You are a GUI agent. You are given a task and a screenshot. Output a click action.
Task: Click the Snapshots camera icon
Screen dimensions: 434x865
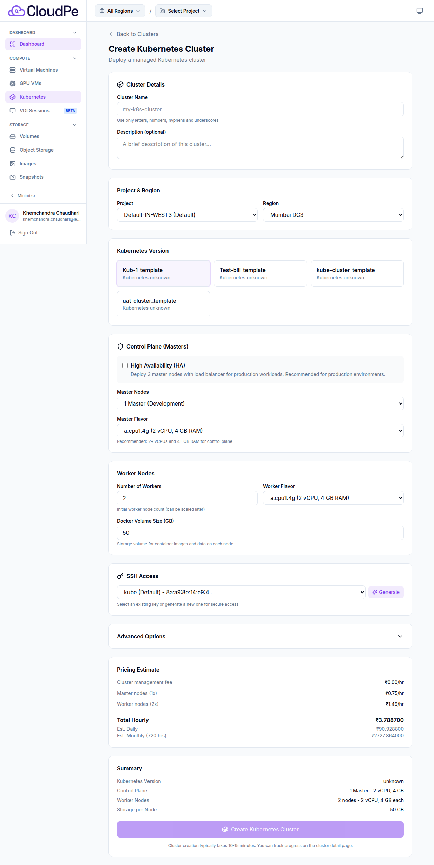13,177
